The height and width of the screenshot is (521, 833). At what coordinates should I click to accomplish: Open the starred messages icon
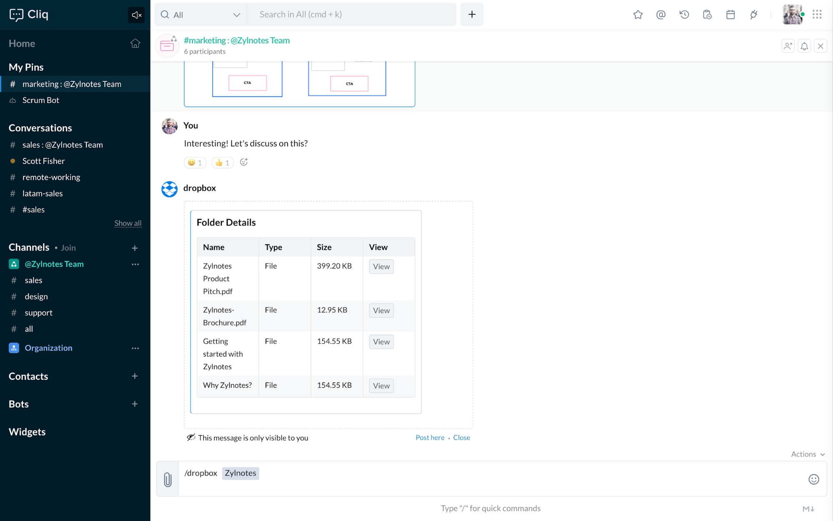pyautogui.click(x=638, y=15)
